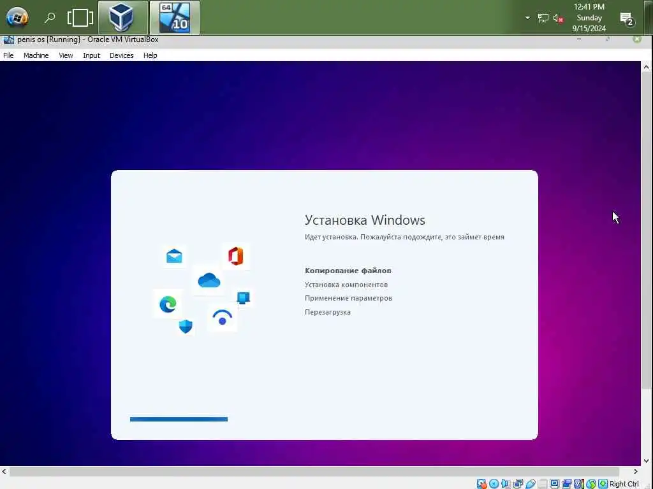Open the Devices menu
The height and width of the screenshot is (489, 653).
point(121,55)
